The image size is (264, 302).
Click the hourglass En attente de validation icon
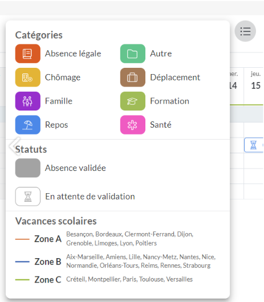tap(28, 197)
